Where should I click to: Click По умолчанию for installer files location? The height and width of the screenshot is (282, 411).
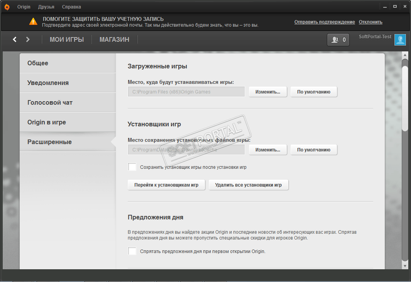click(x=313, y=150)
